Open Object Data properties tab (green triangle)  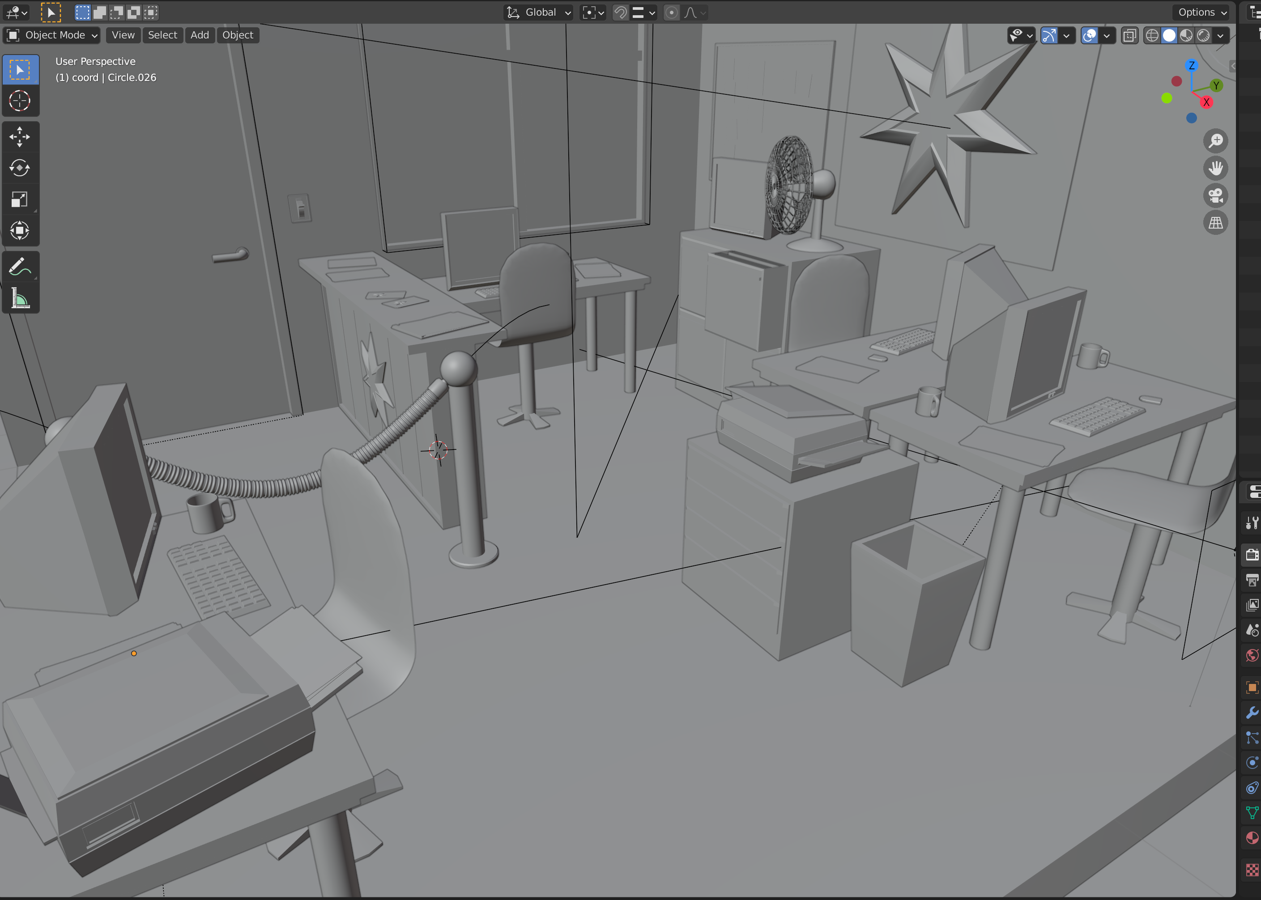click(x=1252, y=813)
